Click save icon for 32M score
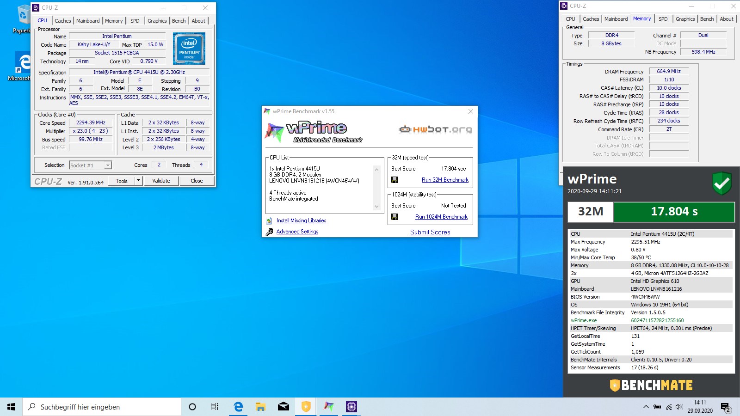 pyautogui.click(x=395, y=180)
